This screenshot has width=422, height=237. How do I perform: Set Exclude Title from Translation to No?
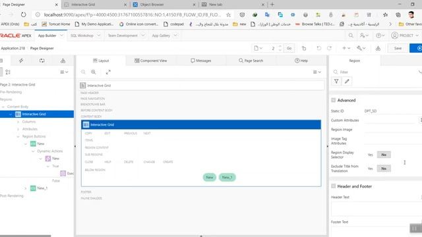click(384, 169)
